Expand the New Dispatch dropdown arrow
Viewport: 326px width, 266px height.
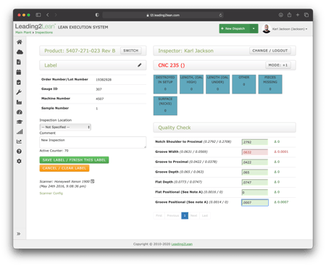point(254,29)
